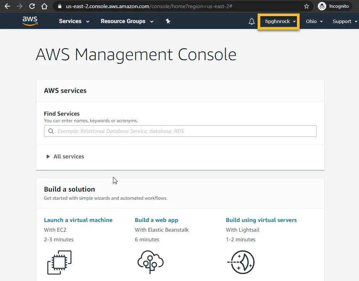This screenshot has height=281, width=359.
Task: Click the 'Build a solution' heading
Action: point(69,189)
